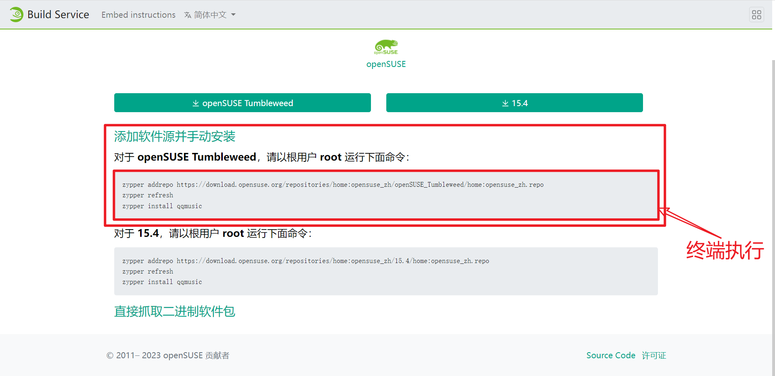The image size is (775, 376).
Task: Click the openSUSE 贡献者 copyright text
Action: (x=168, y=355)
